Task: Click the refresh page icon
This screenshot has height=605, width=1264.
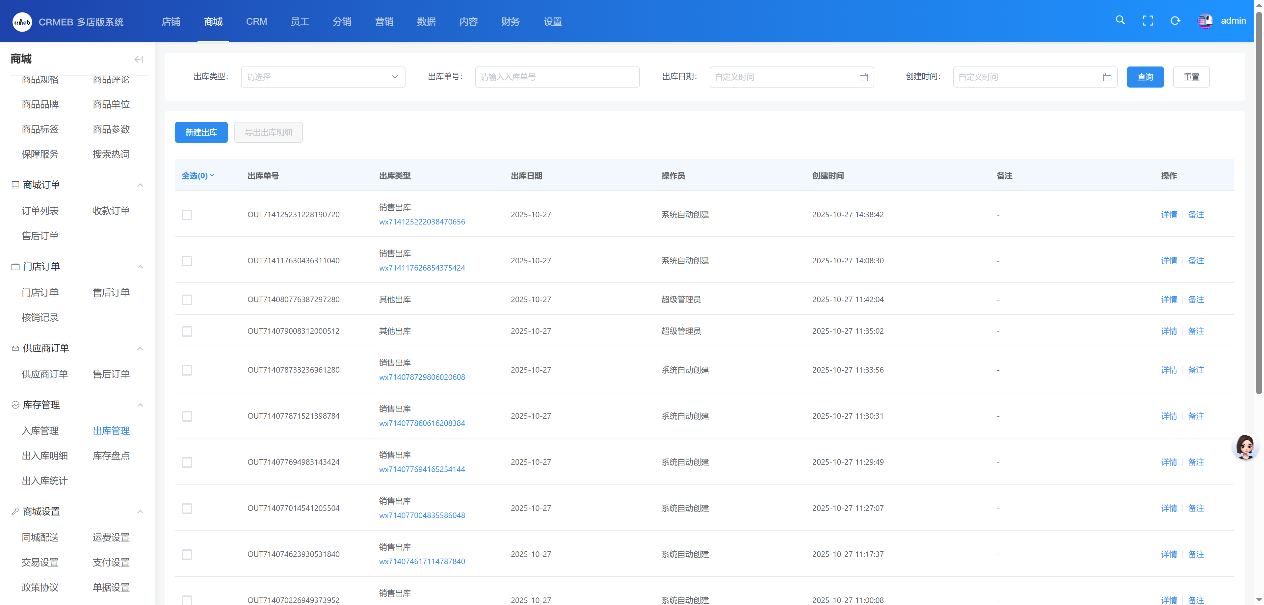Action: pos(1175,21)
